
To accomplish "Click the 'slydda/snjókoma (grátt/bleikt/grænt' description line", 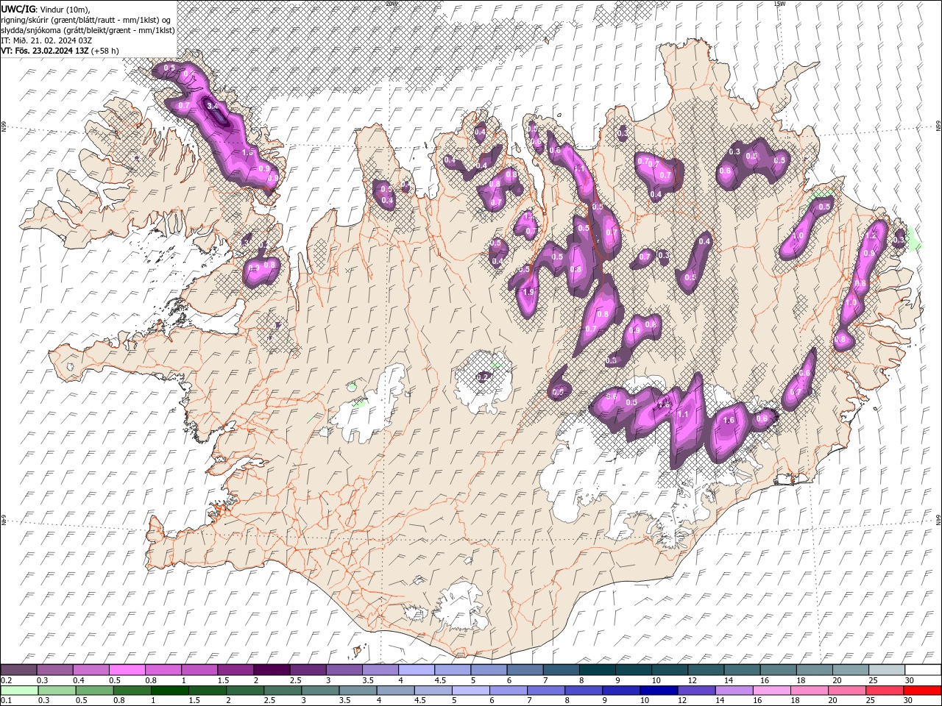I will (x=88, y=30).
